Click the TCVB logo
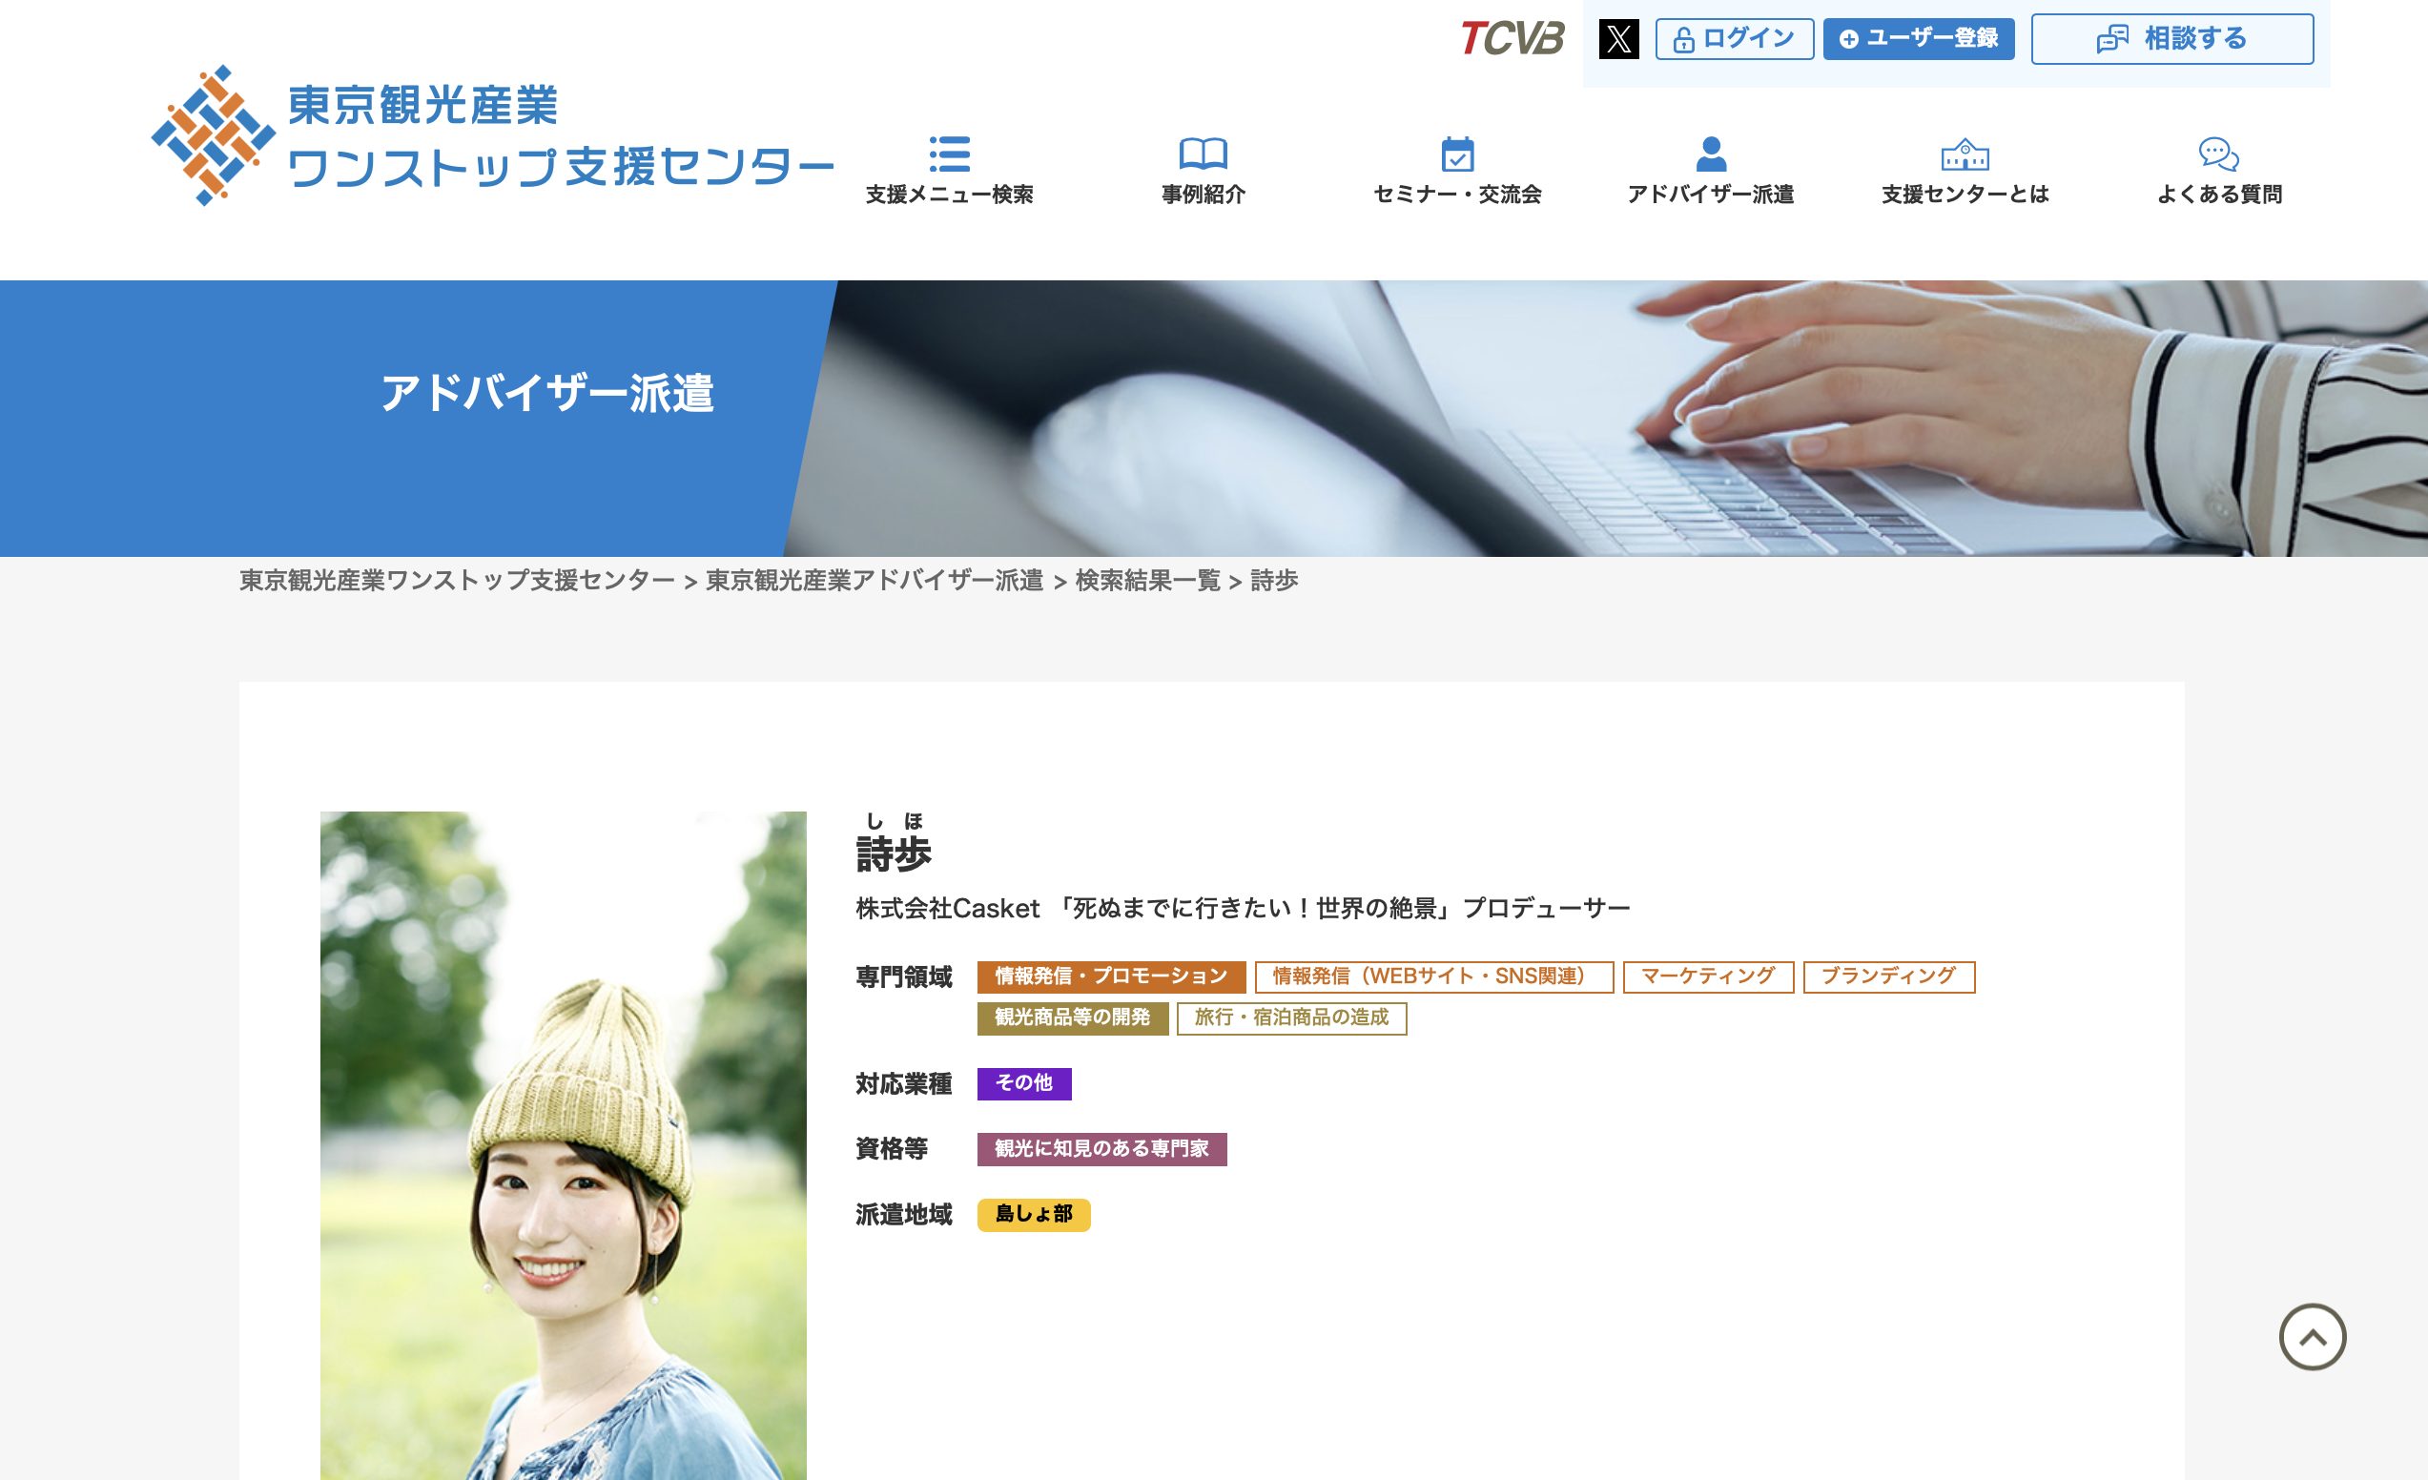Screen dimensions: 2428x1480 tap(1512, 39)
